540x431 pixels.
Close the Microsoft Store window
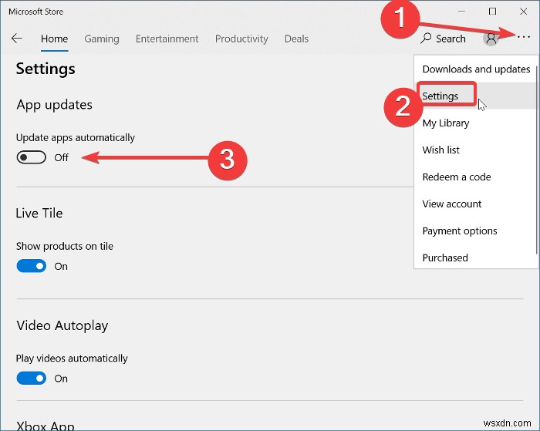(x=524, y=12)
